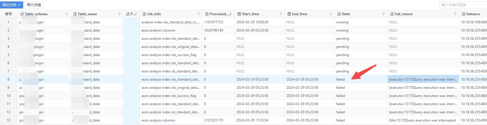Open the 导出文件 export dropdown
487x125 pixels.
(x=11, y=5)
